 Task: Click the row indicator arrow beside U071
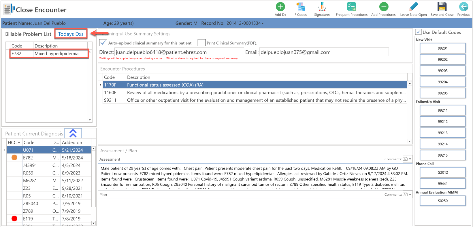[x=4, y=150]
